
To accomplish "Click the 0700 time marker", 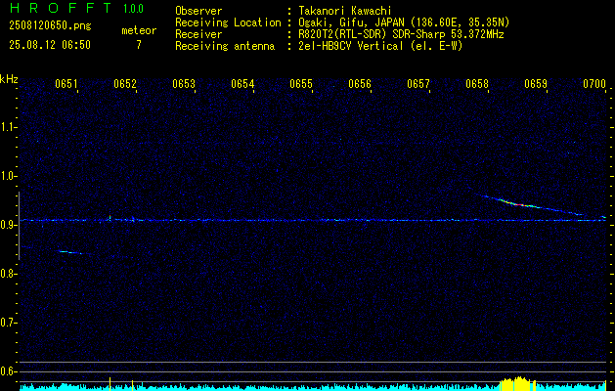I will coord(594,84).
